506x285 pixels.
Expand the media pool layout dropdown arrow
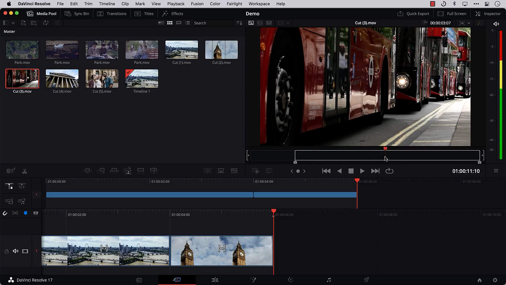[x=13, y=23]
